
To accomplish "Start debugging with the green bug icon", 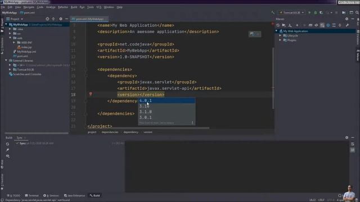I will pyautogui.click(x=316, y=12).
